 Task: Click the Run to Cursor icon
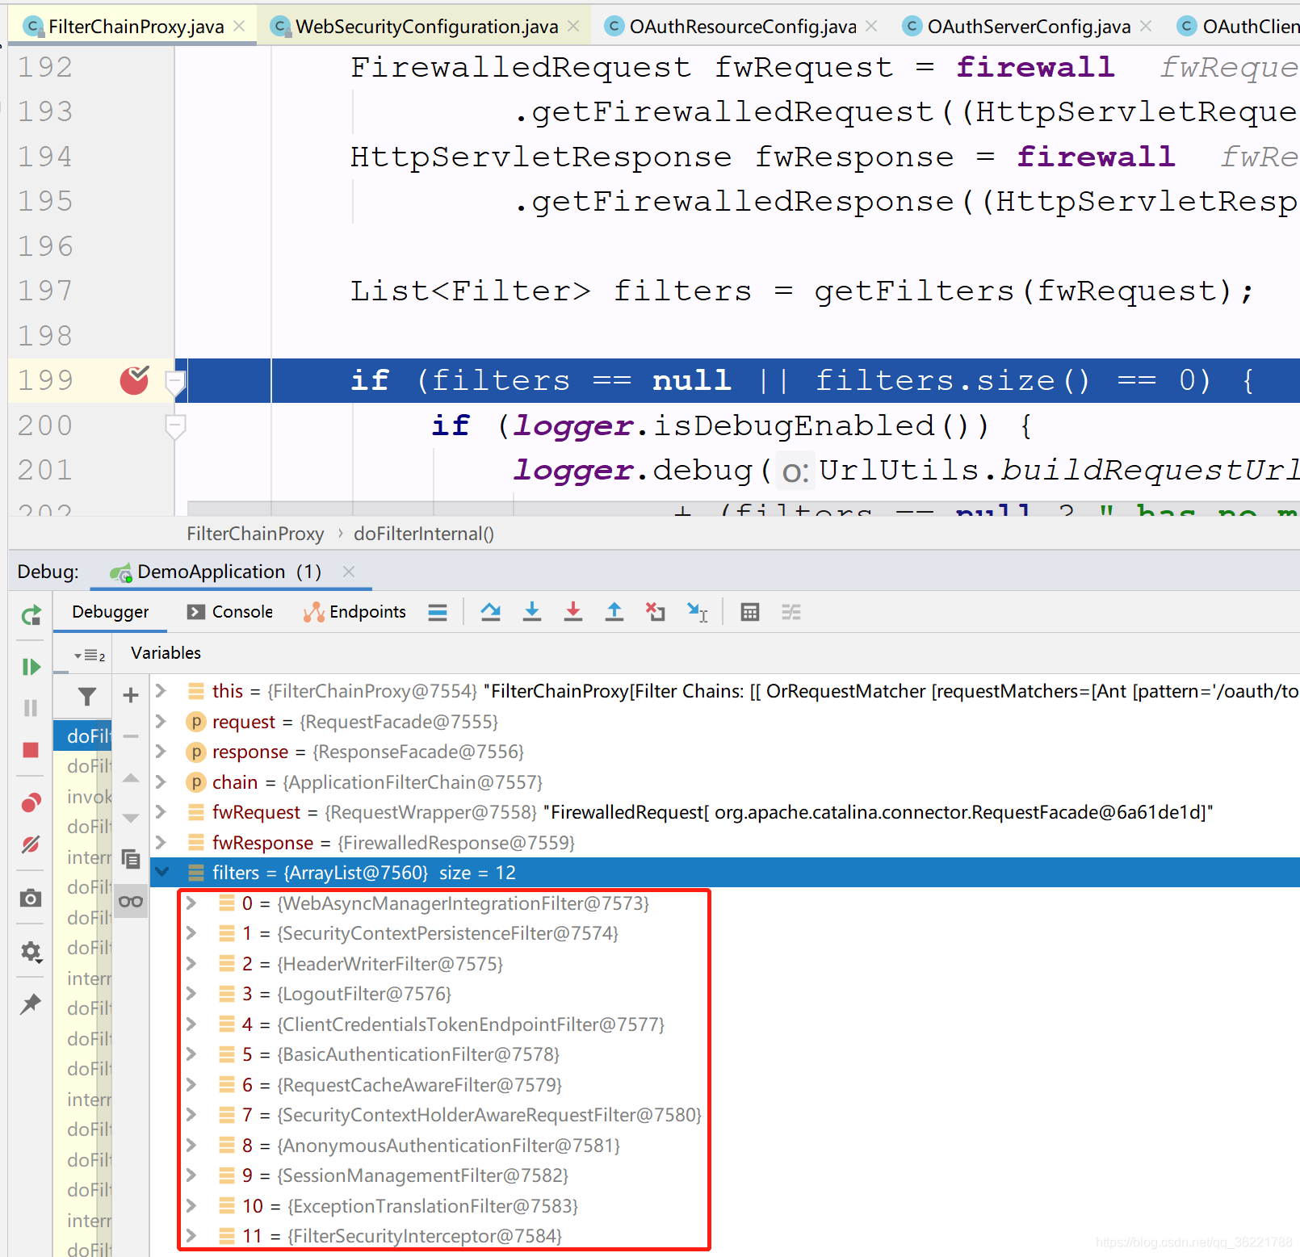click(697, 612)
